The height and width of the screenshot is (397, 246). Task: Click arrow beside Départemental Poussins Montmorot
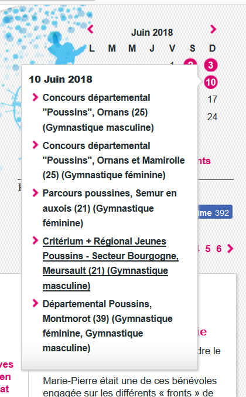click(35, 303)
